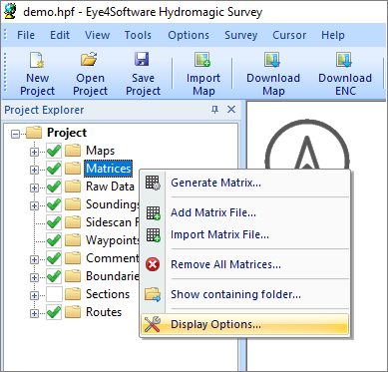Click the Routes folder icon
Viewport: 388px width, 372px height.
73,312
